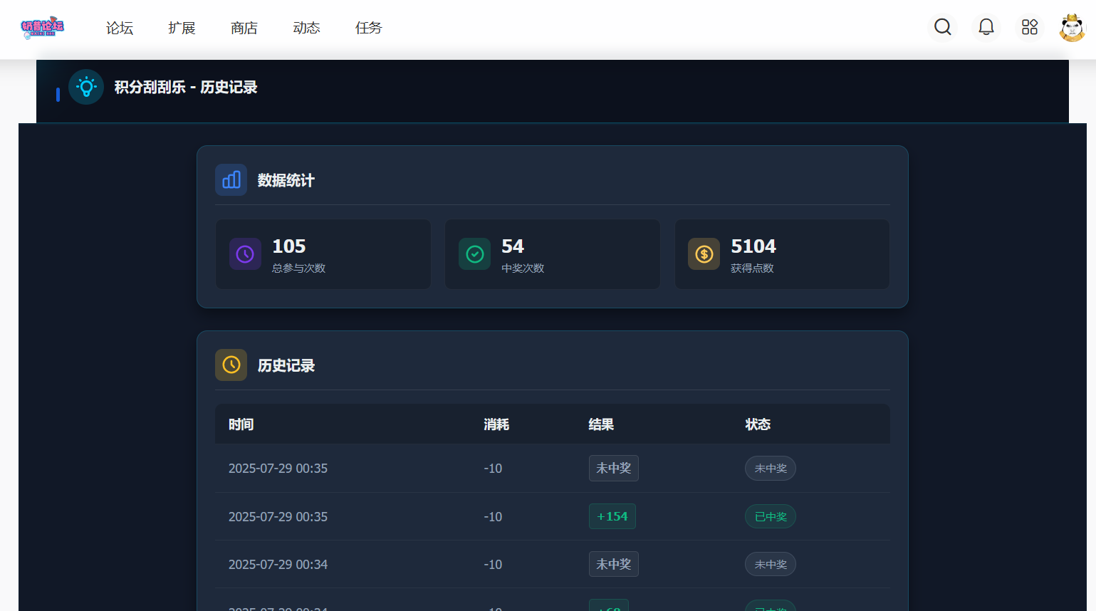Screen dimensions: 1096x611
Task: Go to the 商店 page
Action: (244, 28)
